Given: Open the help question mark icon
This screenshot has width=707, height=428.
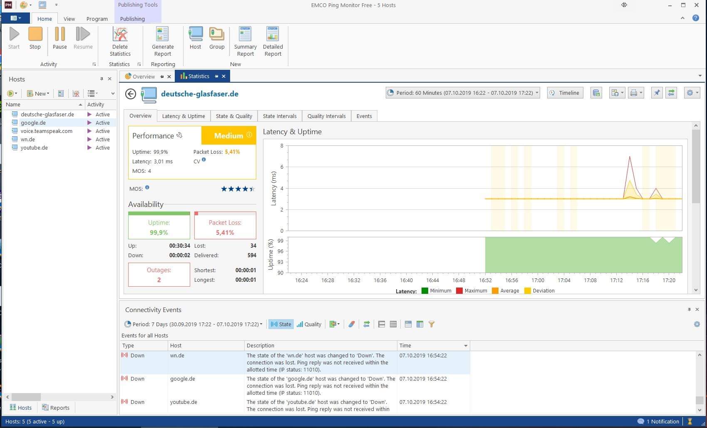Looking at the screenshot, I should click(695, 18).
